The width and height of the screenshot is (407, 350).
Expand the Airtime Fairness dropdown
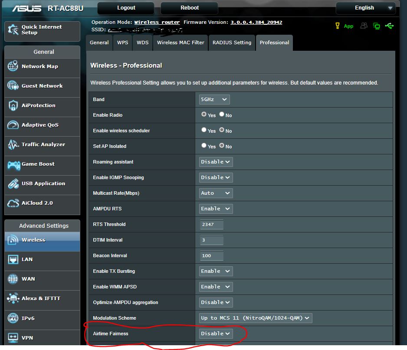(x=216, y=334)
